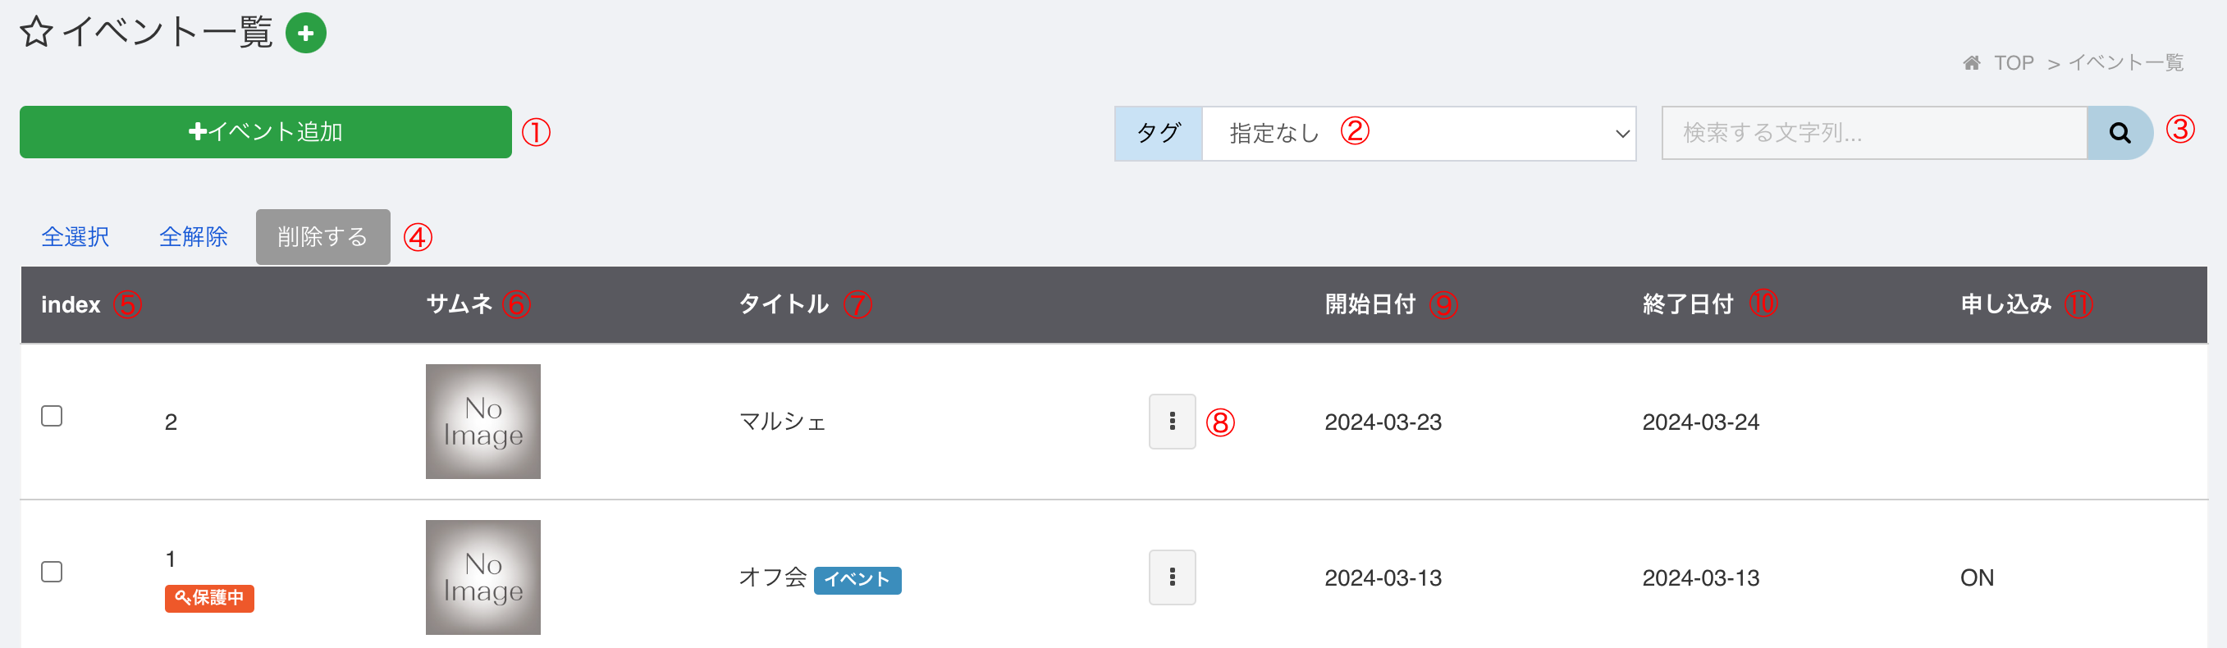Click the 全選択 link

(x=75, y=237)
